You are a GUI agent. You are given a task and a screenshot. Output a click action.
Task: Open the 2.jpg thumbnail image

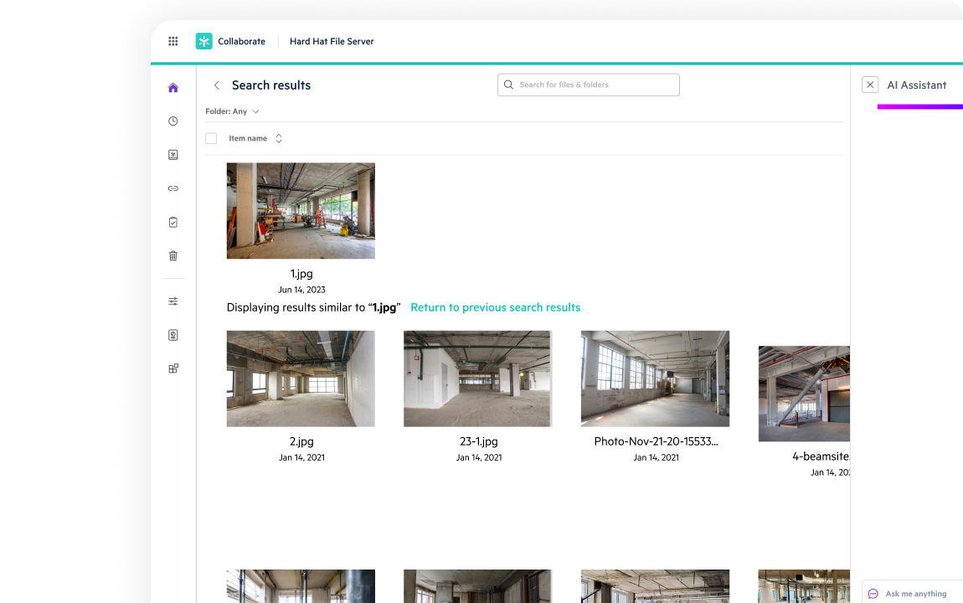click(x=301, y=379)
